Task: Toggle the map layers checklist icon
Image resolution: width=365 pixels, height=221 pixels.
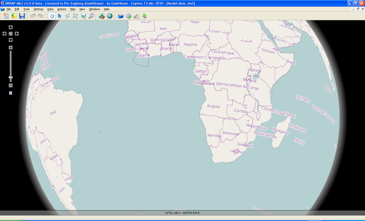Action: (11, 93)
